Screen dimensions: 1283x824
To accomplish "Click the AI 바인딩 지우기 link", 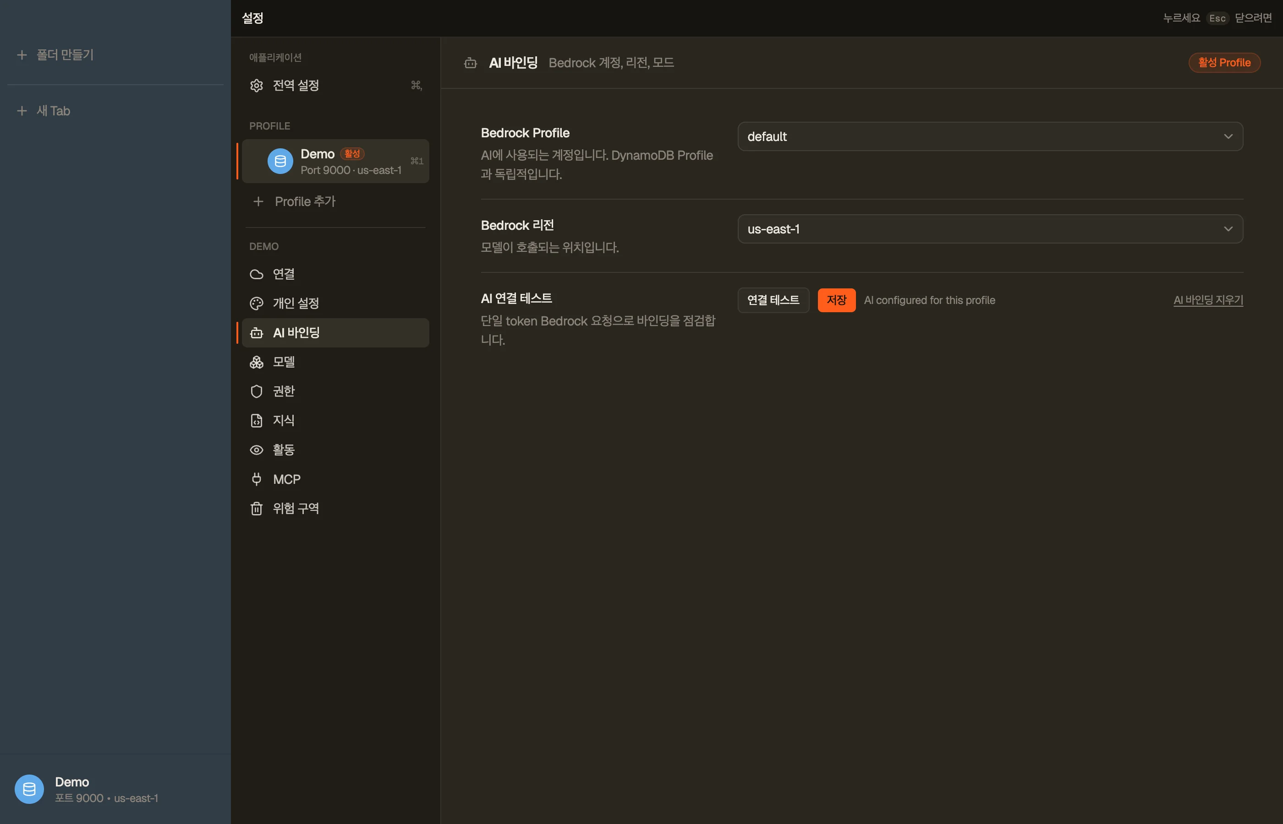I will 1208,300.
